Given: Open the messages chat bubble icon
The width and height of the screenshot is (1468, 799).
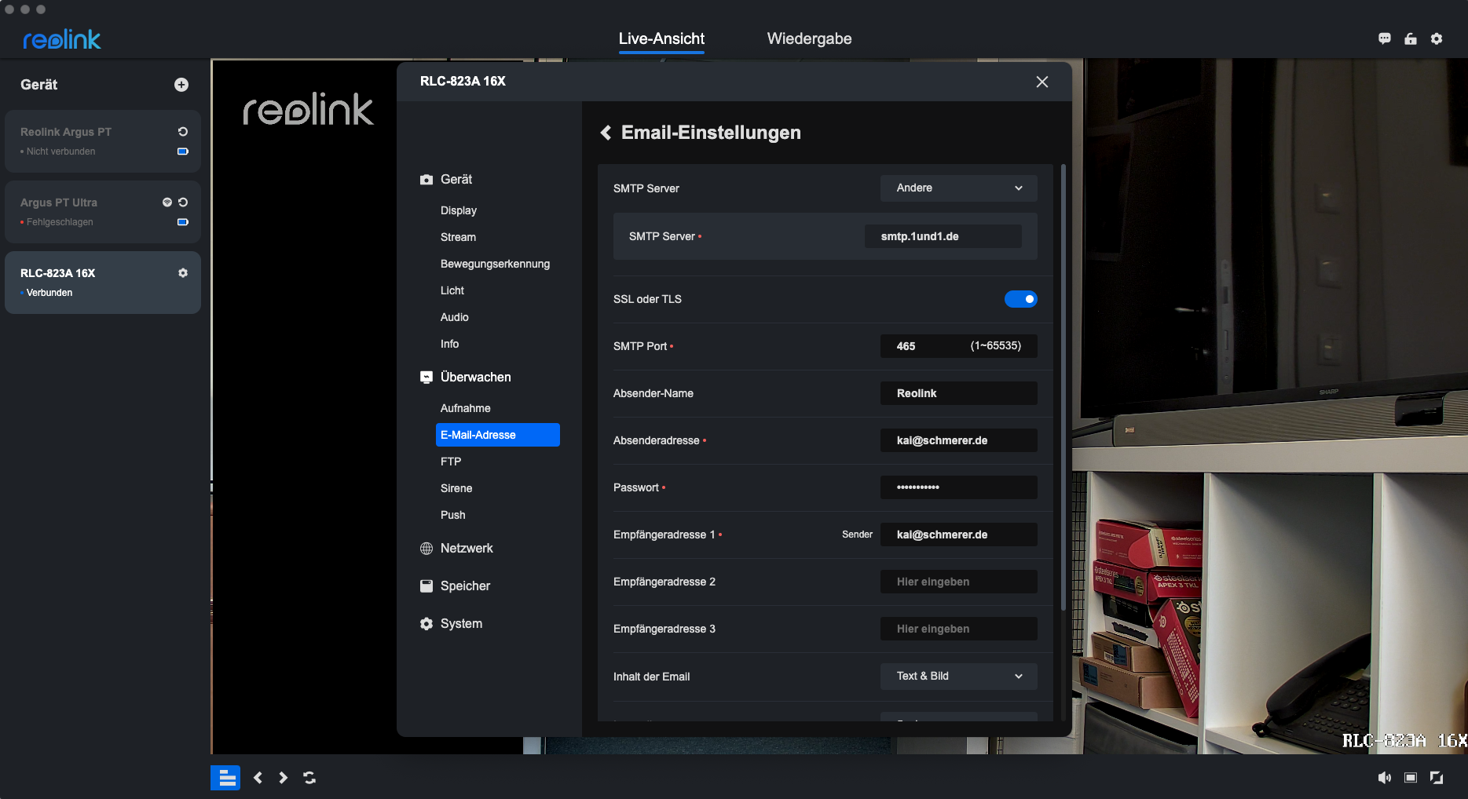Looking at the screenshot, I should (1385, 39).
